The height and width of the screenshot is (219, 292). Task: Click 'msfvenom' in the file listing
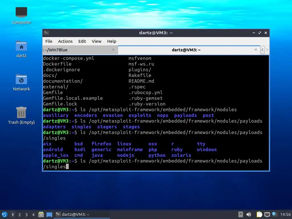tap(140, 58)
